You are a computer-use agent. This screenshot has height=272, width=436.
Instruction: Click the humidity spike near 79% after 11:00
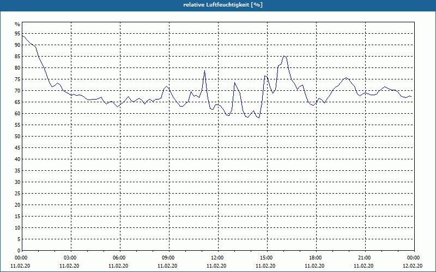coord(205,71)
